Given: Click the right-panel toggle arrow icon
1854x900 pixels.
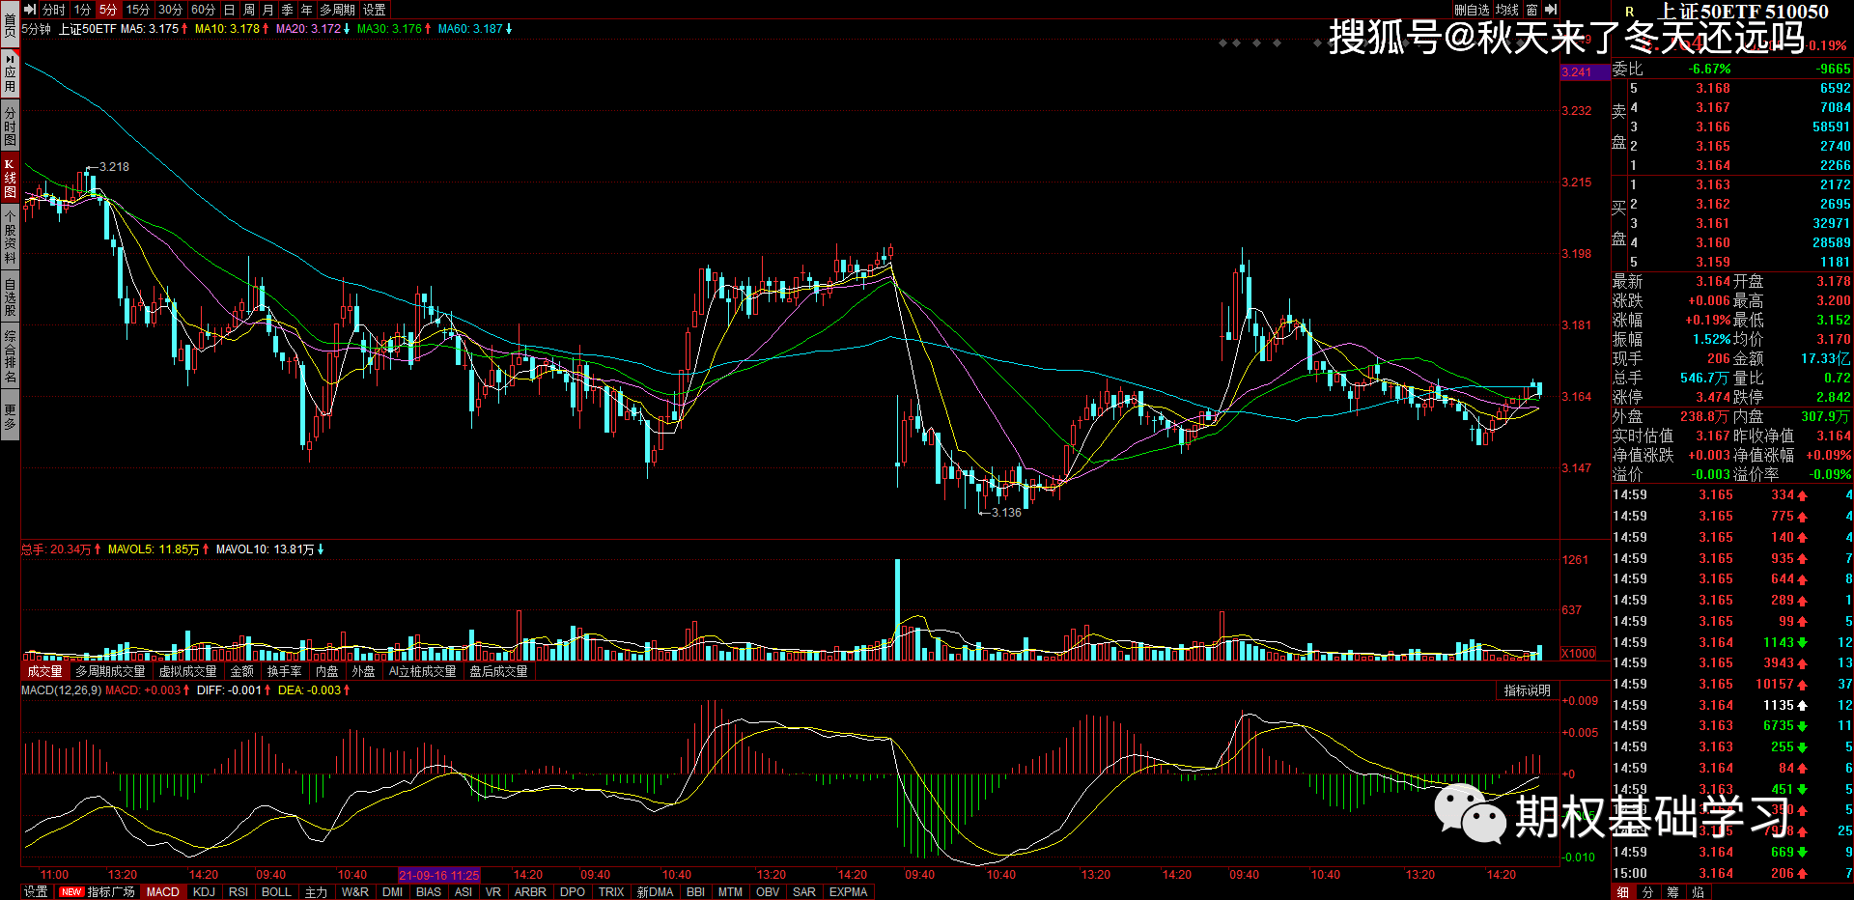Looking at the screenshot, I should click(1551, 10).
